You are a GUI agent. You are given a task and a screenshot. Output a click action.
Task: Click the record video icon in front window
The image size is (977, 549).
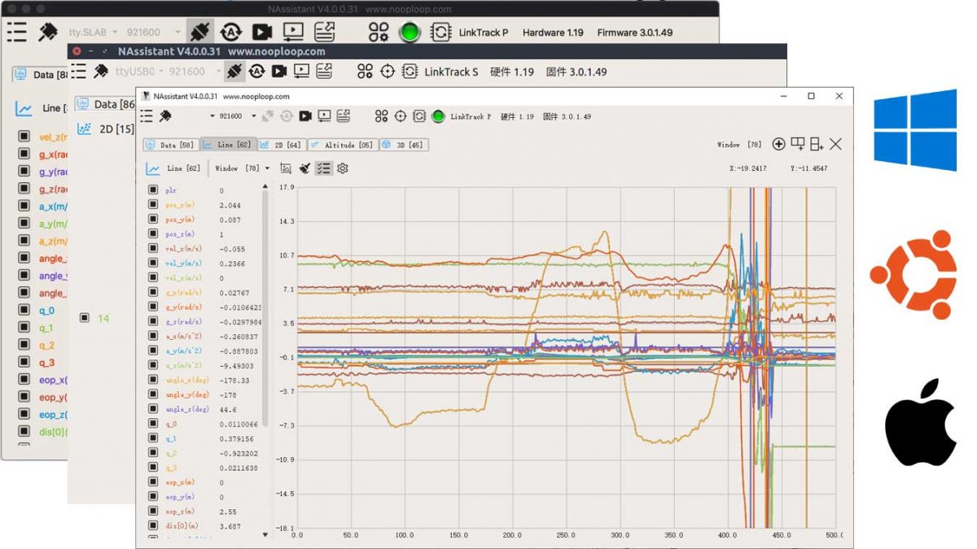pos(305,116)
